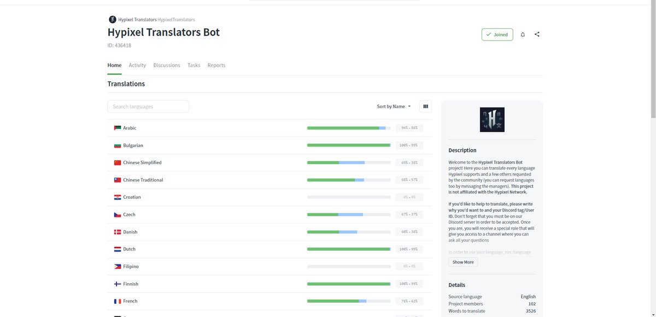Viewport: 656px width, 317px height.
Task: Click the project logo thumbnail in sidebar
Action: [x=492, y=120]
